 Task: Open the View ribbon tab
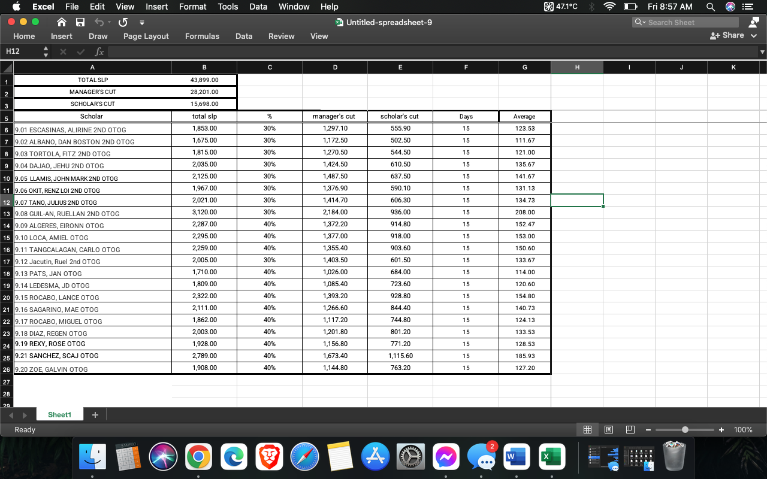319,36
